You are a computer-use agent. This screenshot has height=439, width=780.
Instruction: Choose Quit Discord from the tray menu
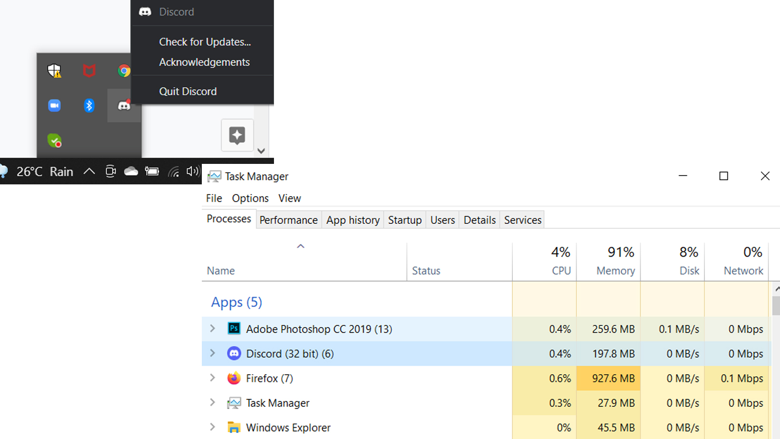pyautogui.click(x=188, y=91)
